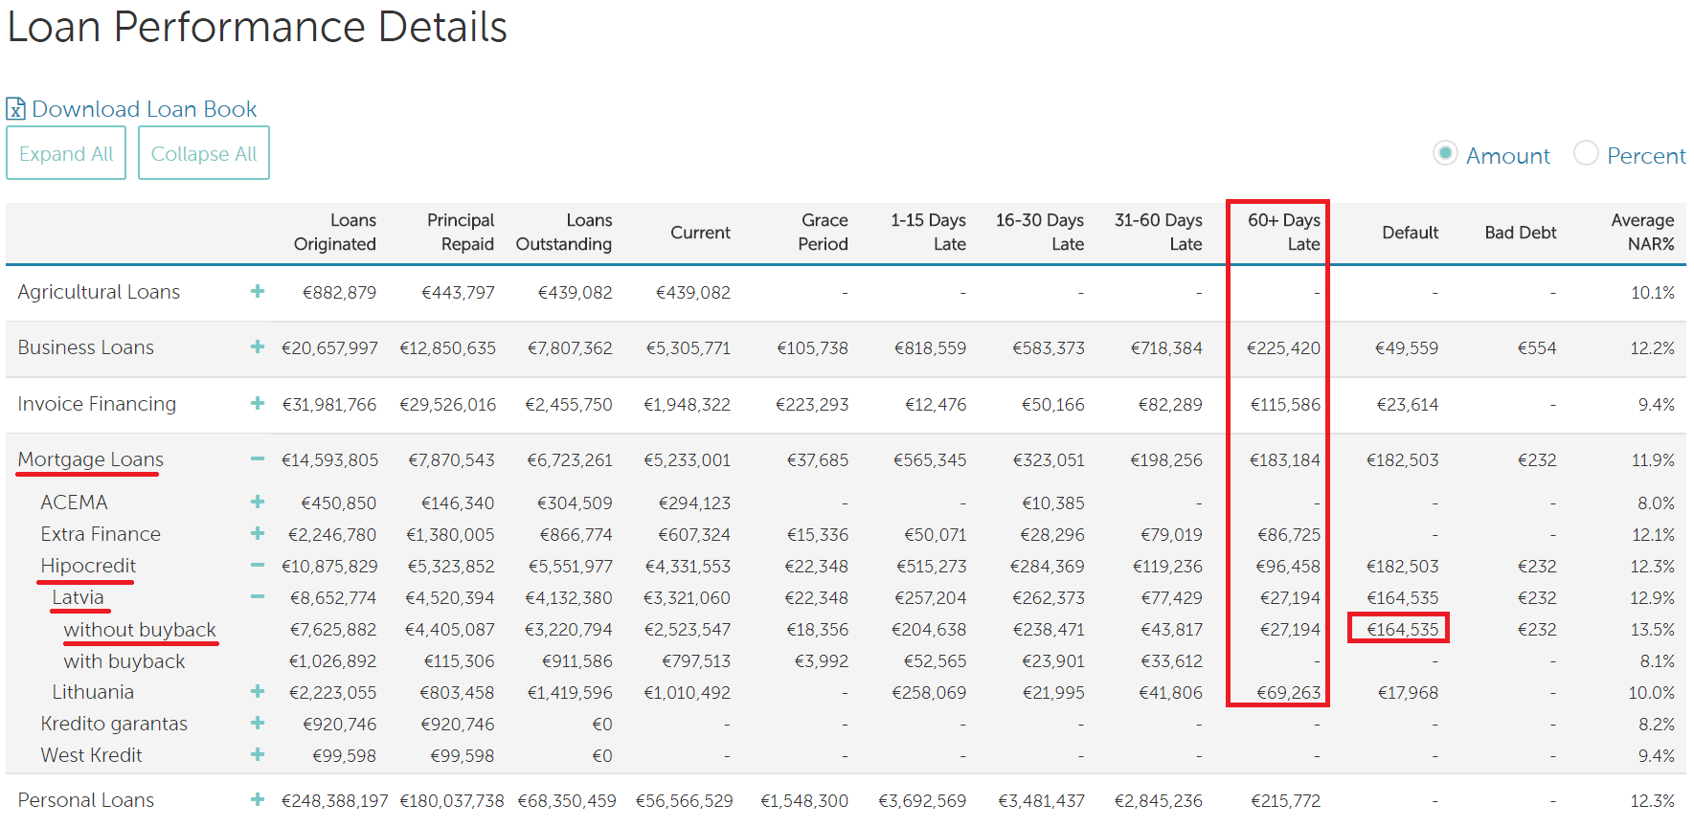Viewport: 1694px width, 827px height.
Task: Expand the ACEMA originator row
Action: pos(257,502)
